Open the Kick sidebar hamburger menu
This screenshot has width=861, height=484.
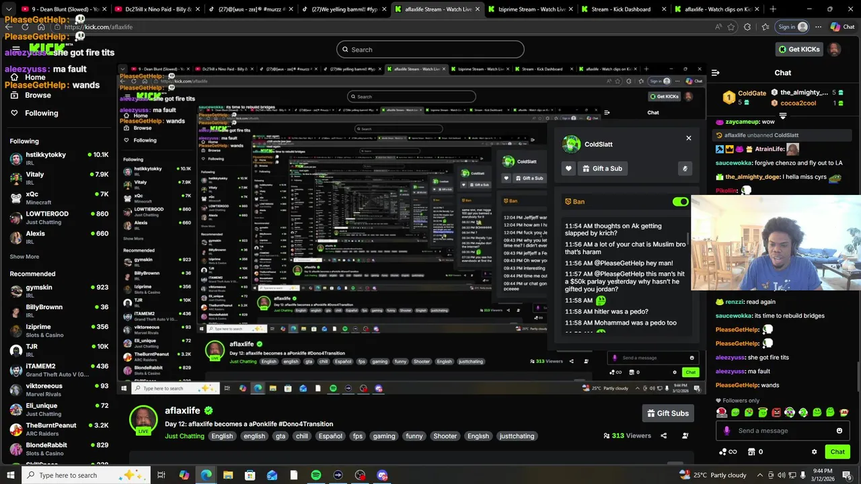pyautogui.click(x=15, y=50)
